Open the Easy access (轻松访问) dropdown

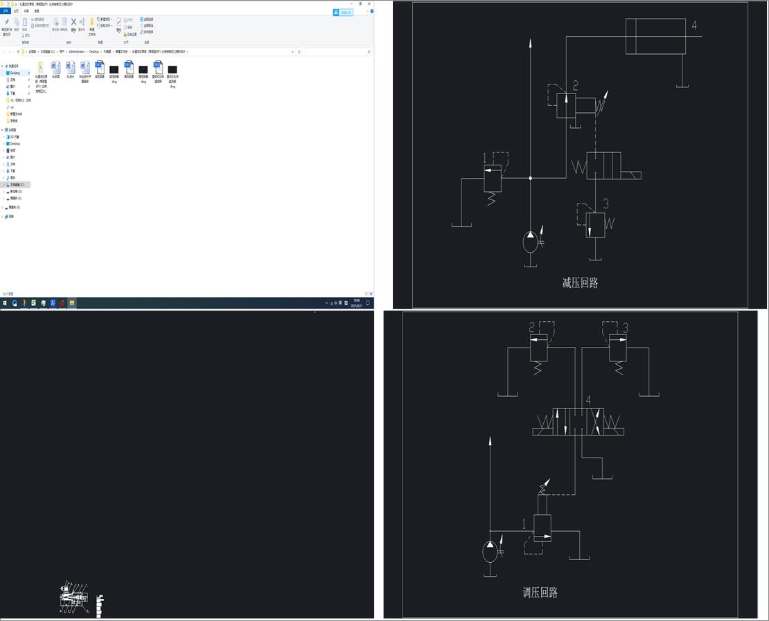[105, 26]
